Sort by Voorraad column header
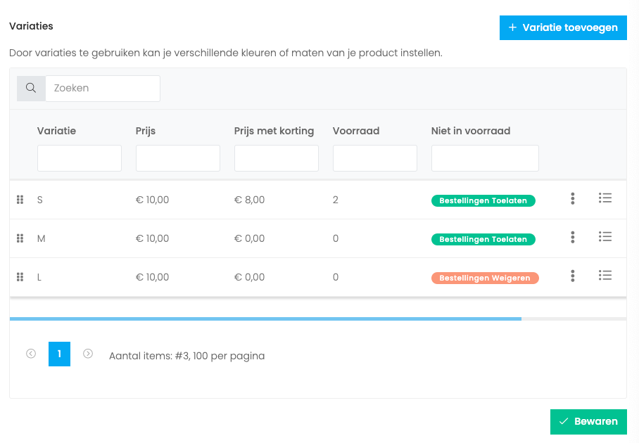 [x=356, y=131]
